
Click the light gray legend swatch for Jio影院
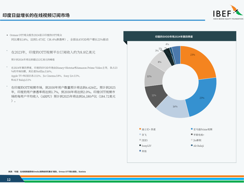pos(192,140)
